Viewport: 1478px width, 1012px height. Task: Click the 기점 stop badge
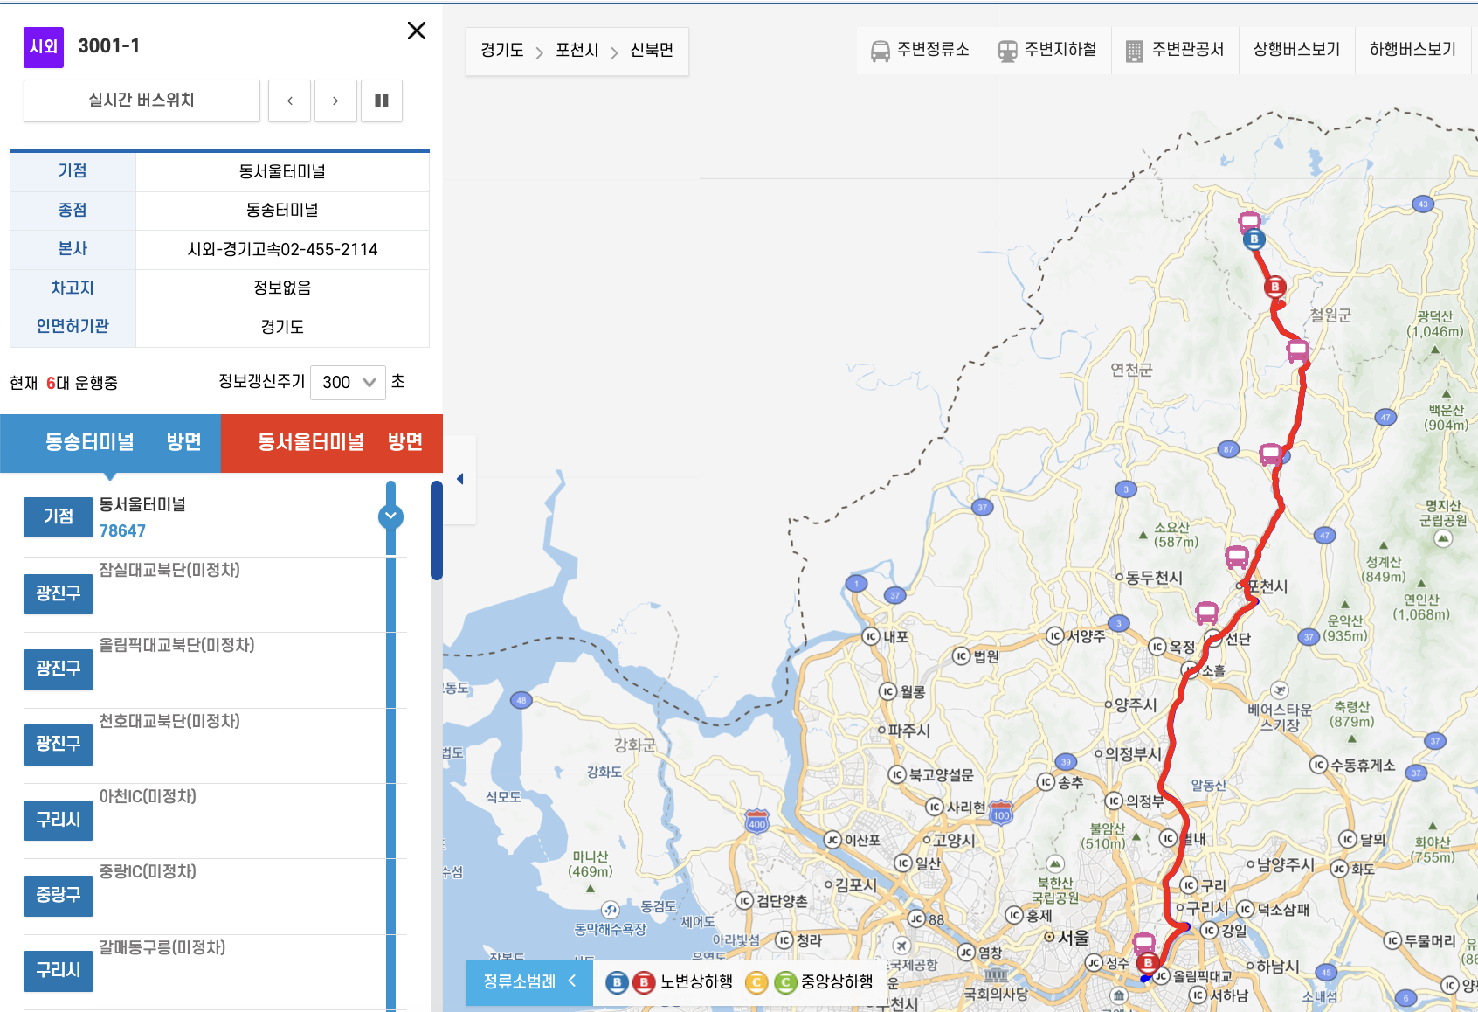tap(59, 516)
